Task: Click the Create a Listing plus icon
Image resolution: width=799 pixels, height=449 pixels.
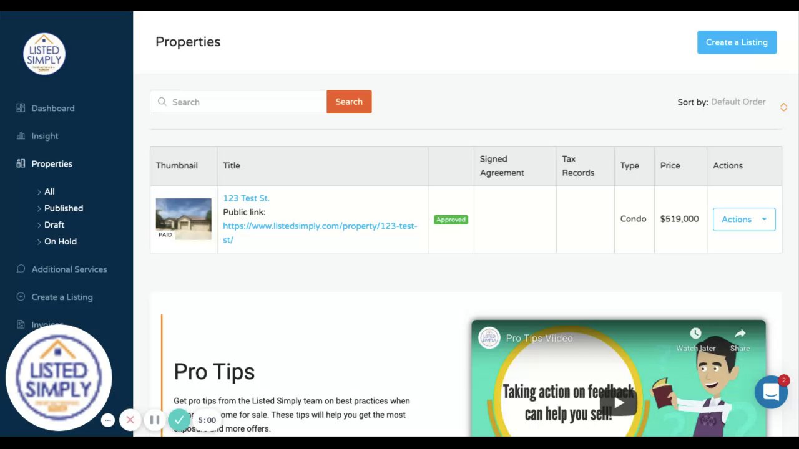Action: point(21,297)
